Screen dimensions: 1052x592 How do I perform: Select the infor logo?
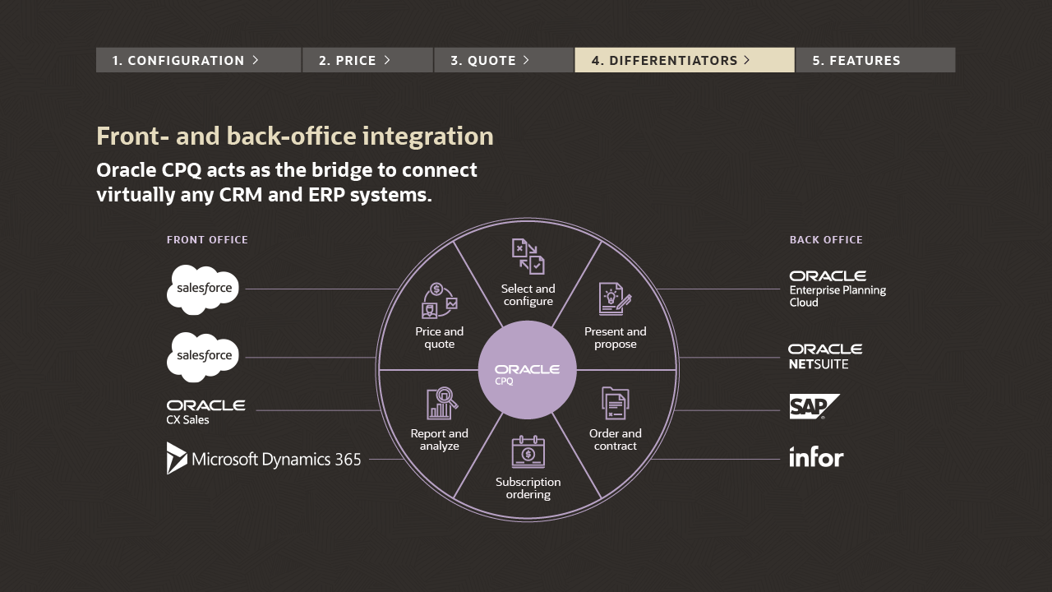[x=816, y=457]
